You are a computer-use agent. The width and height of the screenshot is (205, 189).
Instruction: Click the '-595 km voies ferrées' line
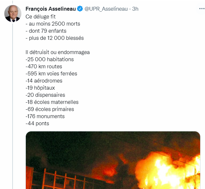[51, 73]
